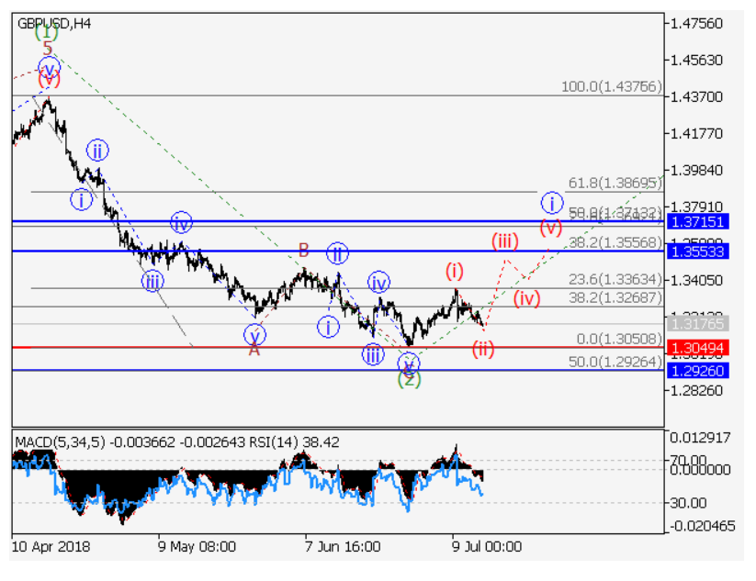Select the green wave (1) marker
Screen dimensions: 756x581
click(47, 32)
